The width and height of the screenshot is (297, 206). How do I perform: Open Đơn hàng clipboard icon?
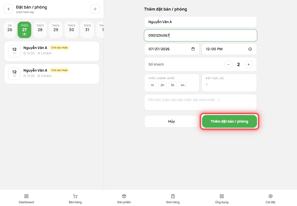pyautogui.click(x=173, y=196)
